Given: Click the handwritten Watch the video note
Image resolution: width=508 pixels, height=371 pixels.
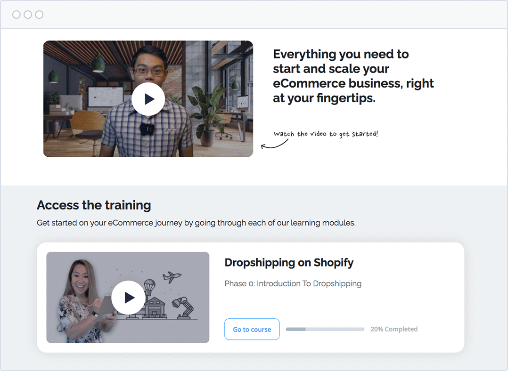Looking at the screenshot, I should [326, 134].
